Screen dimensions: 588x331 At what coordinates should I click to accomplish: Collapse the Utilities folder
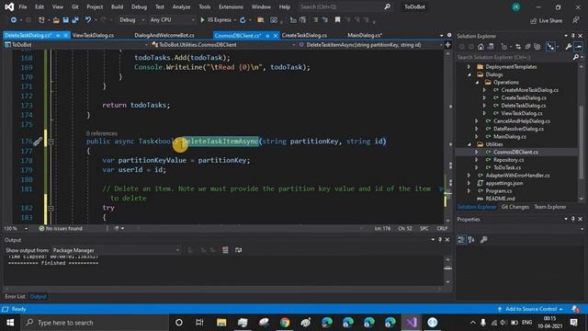469,144
